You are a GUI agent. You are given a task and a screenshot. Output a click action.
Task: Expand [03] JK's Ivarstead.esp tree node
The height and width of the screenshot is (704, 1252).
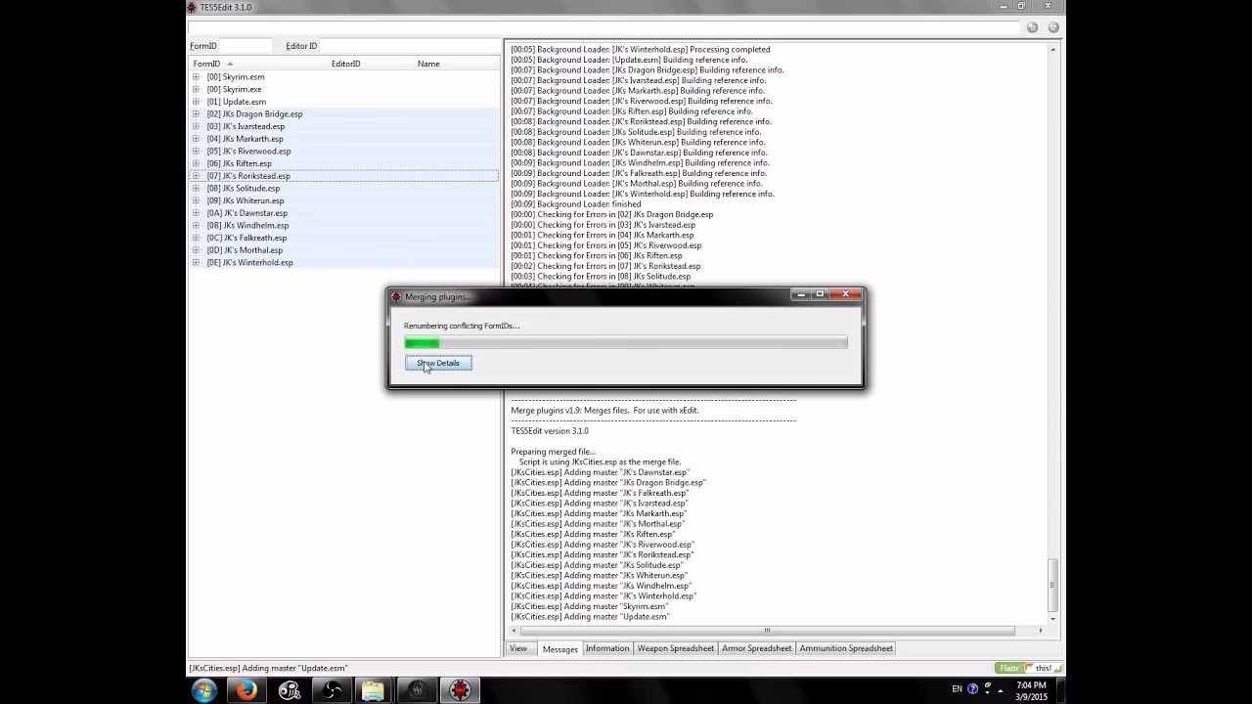[196, 126]
